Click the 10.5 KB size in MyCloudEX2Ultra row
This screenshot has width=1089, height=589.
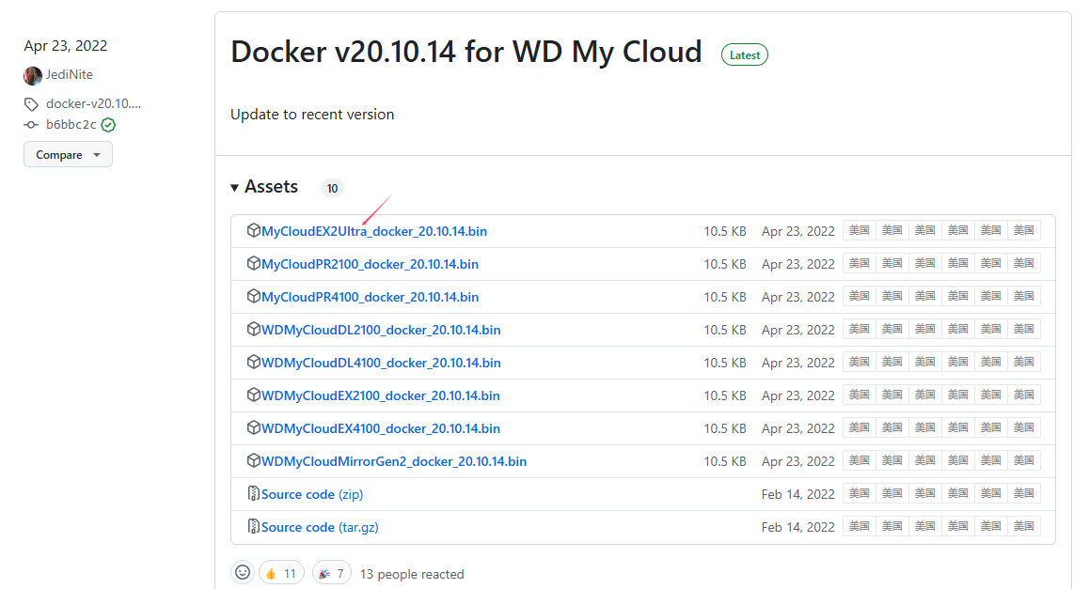pyautogui.click(x=724, y=231)
